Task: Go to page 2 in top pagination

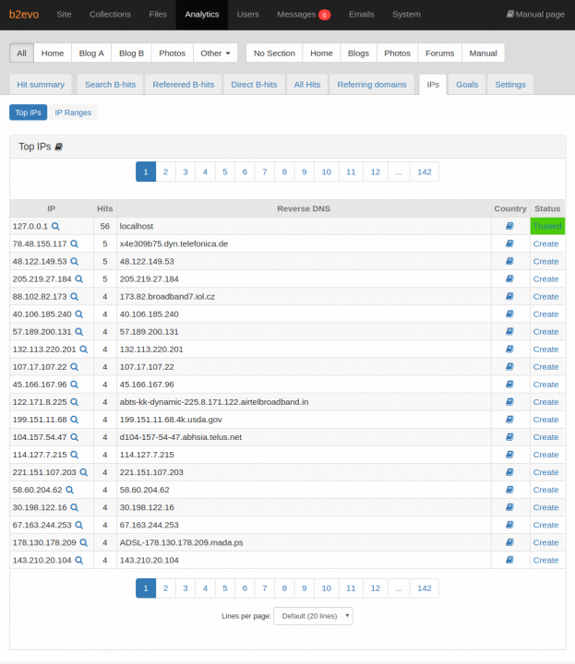Action: coord(166,172)
